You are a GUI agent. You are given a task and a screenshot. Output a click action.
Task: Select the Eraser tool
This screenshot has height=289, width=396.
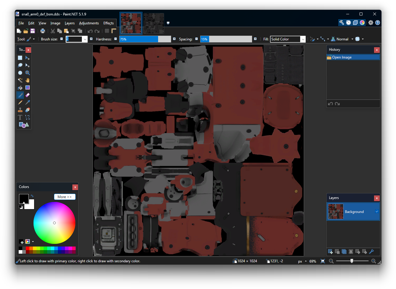point(28,95)
